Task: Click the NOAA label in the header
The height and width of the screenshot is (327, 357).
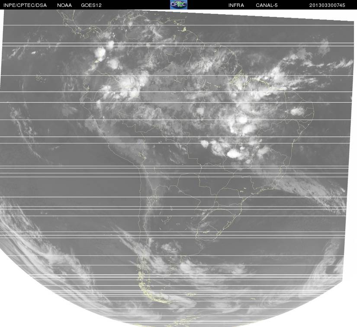Action: pos(64,5)
